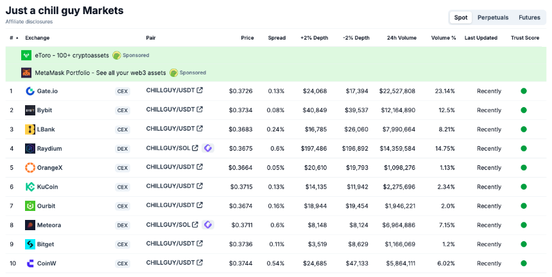Image resolution: width=552 pixels, height=277 pixels.
Task: Select the Spot tab
Action: coord(460,17)
